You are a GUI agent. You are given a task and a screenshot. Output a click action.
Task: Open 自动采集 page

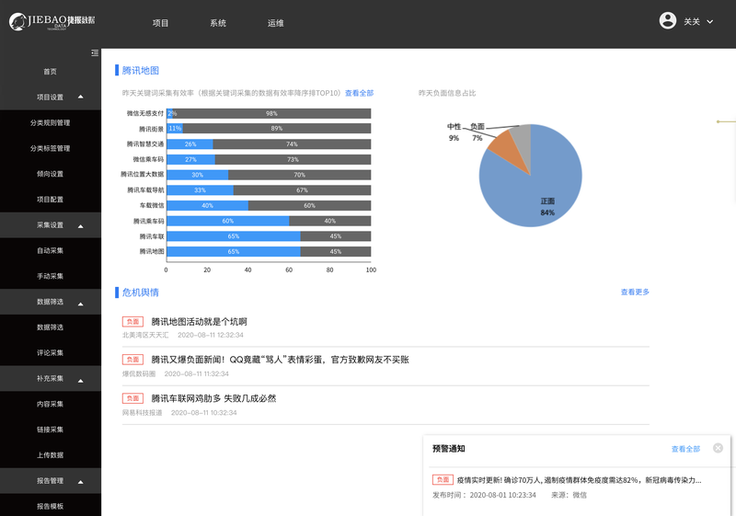coord(51,250)
